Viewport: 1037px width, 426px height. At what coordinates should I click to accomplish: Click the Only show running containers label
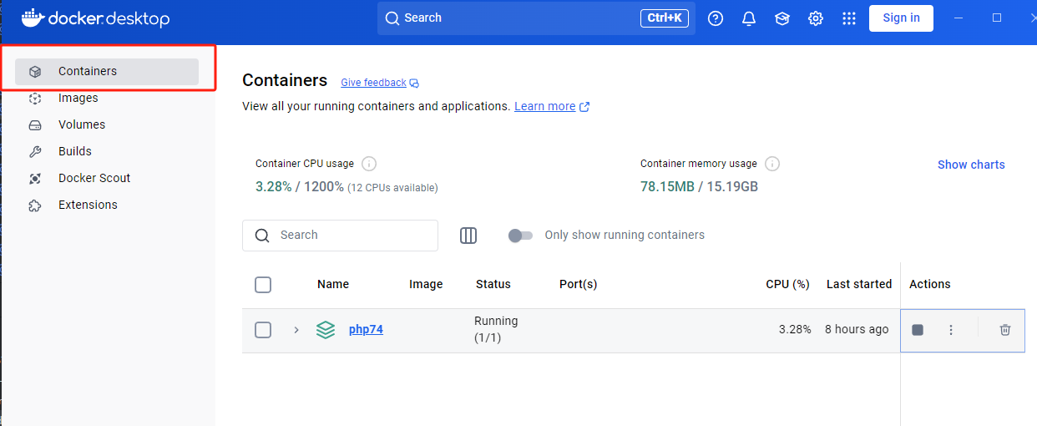click(x=625, y=236)
